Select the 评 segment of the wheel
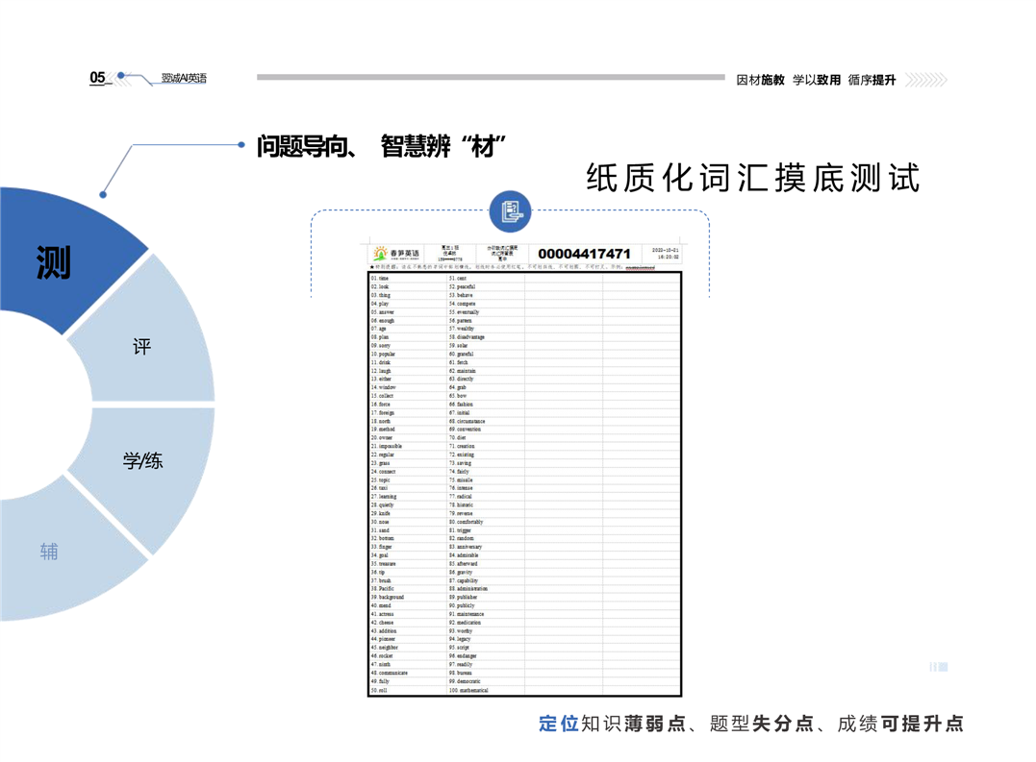Image resolution: width=1036 pixels, height=762 pixels. pos(142,348)
